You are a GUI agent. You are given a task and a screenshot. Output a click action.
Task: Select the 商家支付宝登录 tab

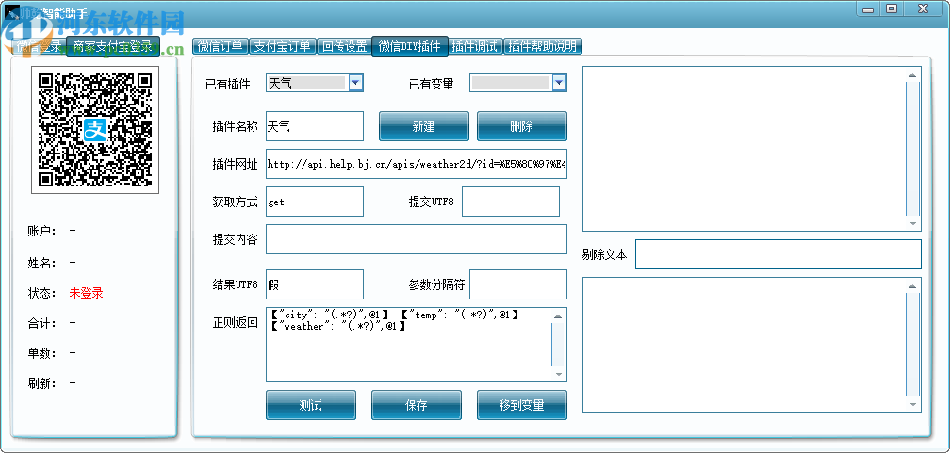pyautogui.click(x=113, y=46)
